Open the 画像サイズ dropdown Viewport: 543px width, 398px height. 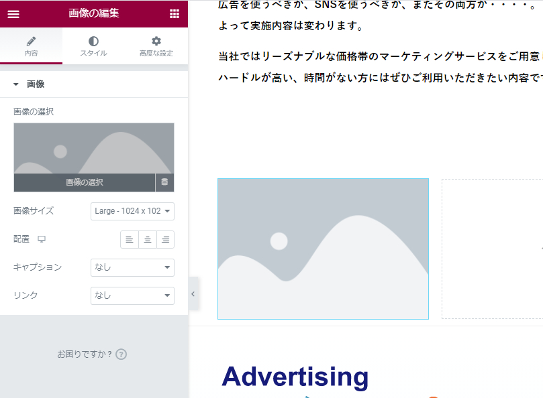132,211
